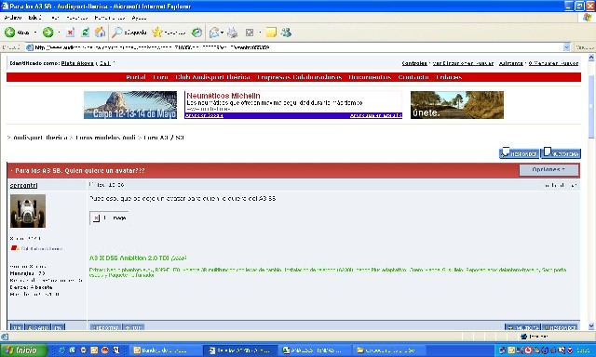Stop page loading with the red X icon
Viewport: 596px width, 357px height.
(71, 33)
